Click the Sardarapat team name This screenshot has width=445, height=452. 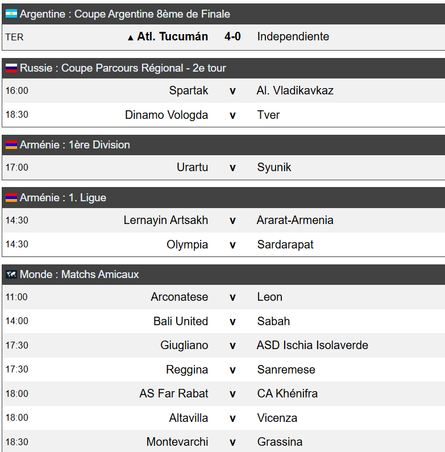285,244
